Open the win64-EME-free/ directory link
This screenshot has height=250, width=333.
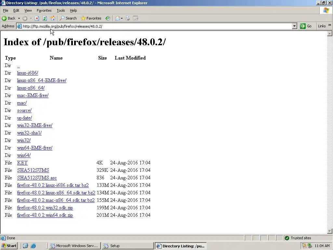(x=34, y=148)
